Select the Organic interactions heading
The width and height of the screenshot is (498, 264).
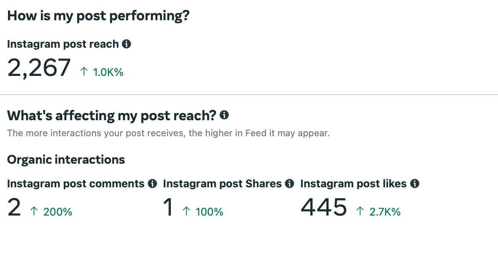pyautogui.click(x=66, y=159)
